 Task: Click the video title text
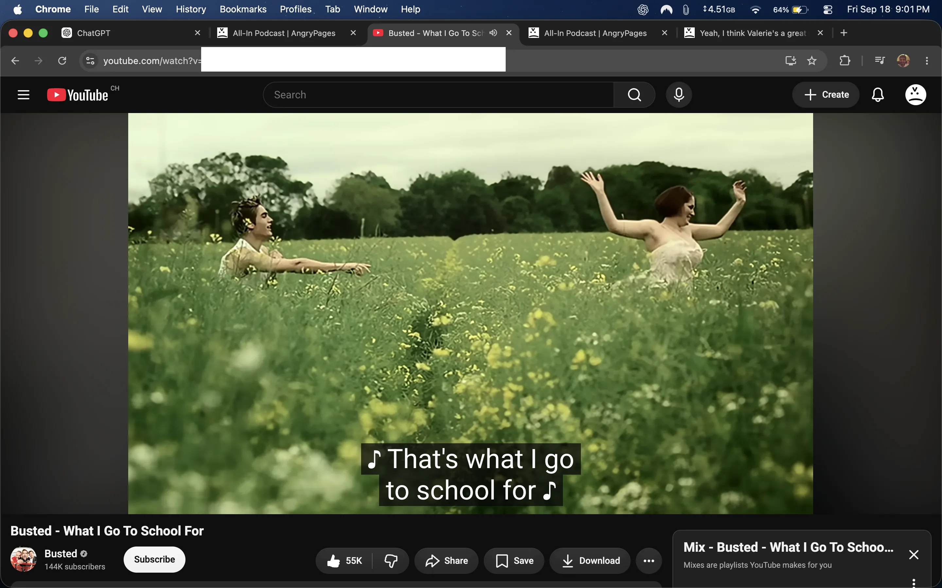(107, 531)
